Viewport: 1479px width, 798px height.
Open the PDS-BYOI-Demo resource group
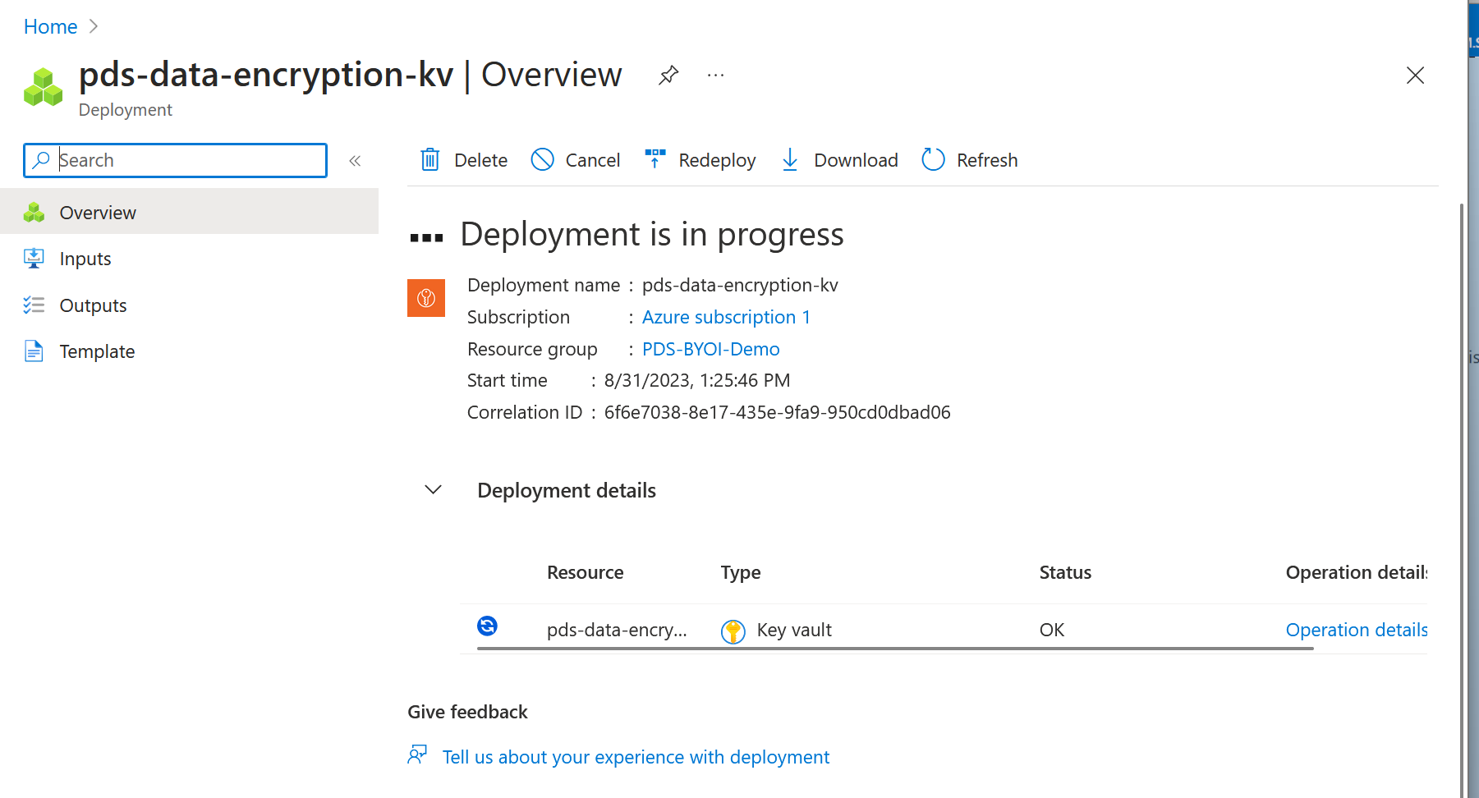pyautogui.click(x=710, y=349)
